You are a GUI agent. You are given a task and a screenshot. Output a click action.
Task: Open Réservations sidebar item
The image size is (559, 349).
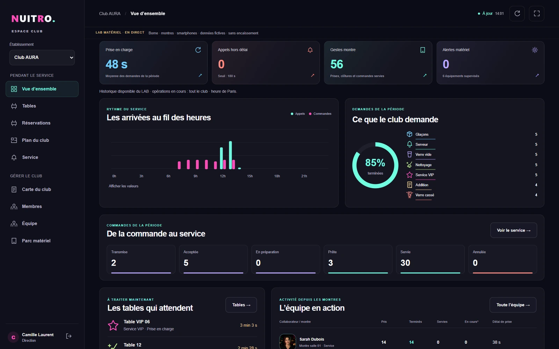tap(42, 123)
